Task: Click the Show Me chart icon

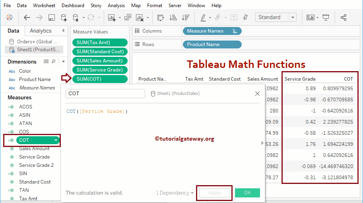Action: click(x=310, y=17)
